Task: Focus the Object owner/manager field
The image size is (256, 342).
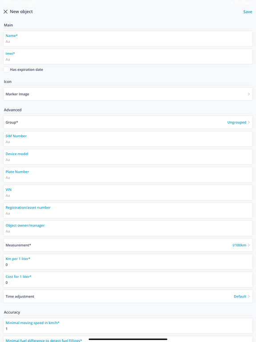Action: 128,228
